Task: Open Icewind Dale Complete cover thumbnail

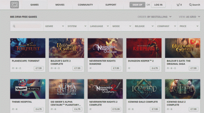Action: [x=144, y=89]
